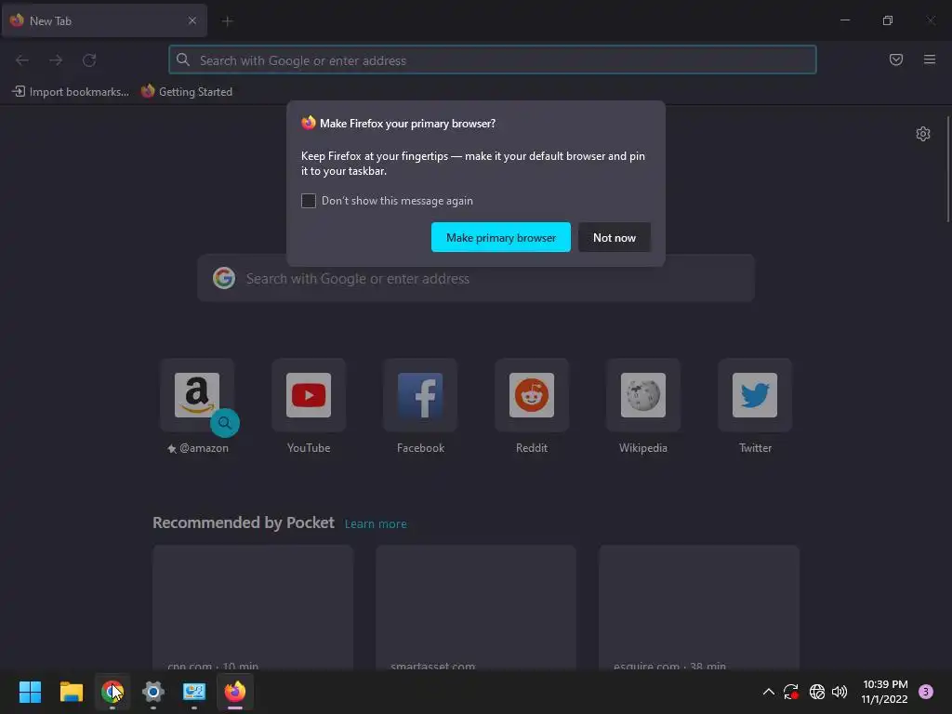Viewport: 952px width, 714px height.
Task: Open the smartasset.com Pocket story card
Action: 476,608
